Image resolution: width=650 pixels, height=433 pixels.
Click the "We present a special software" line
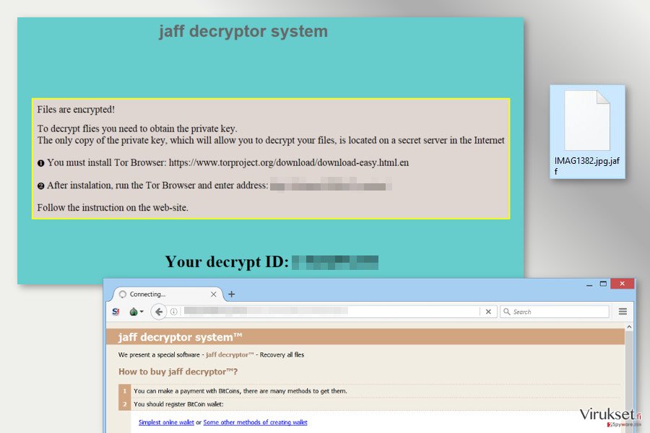(211, 354)
